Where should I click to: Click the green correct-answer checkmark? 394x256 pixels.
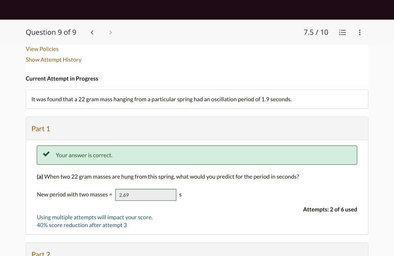point(46,154)
